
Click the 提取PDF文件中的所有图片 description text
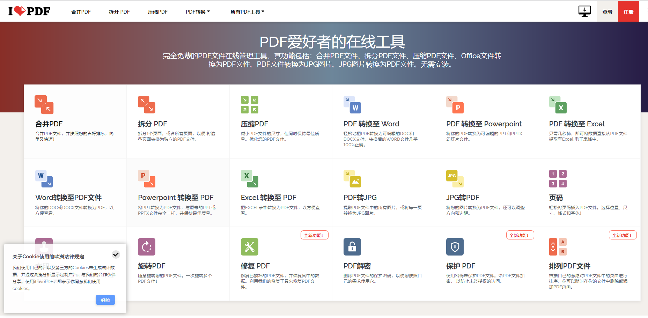383,210
